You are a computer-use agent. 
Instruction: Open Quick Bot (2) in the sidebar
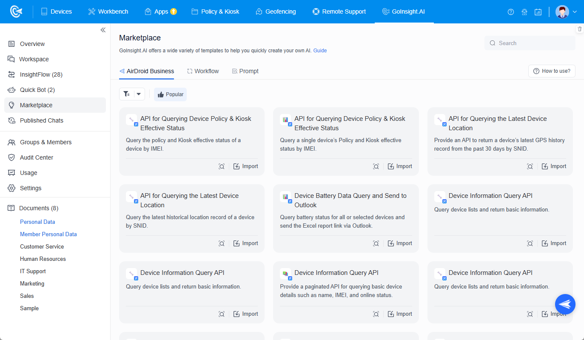pyautogui.click(x=55, y=90)
